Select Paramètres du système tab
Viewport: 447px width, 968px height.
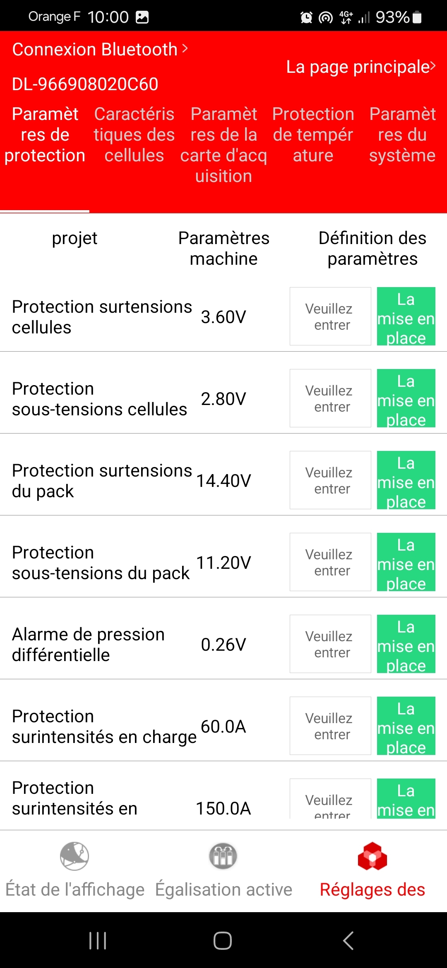pos(402,135)
